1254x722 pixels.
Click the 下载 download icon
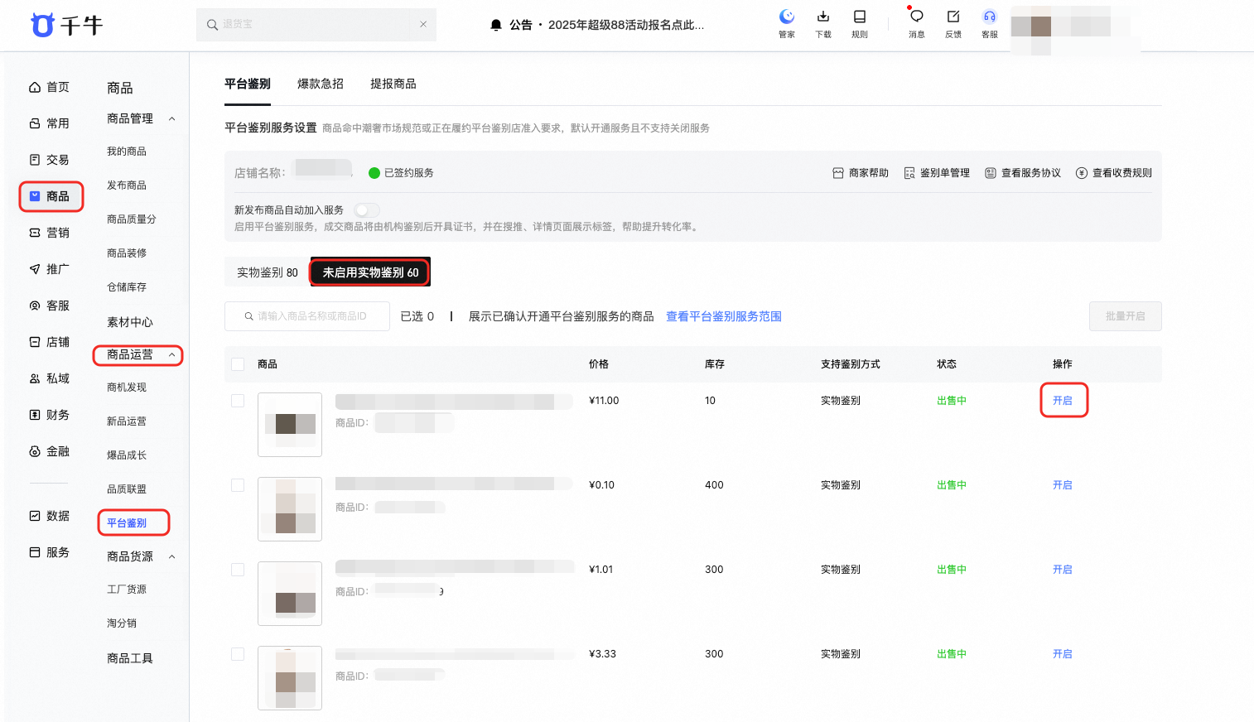click(823, 23)
